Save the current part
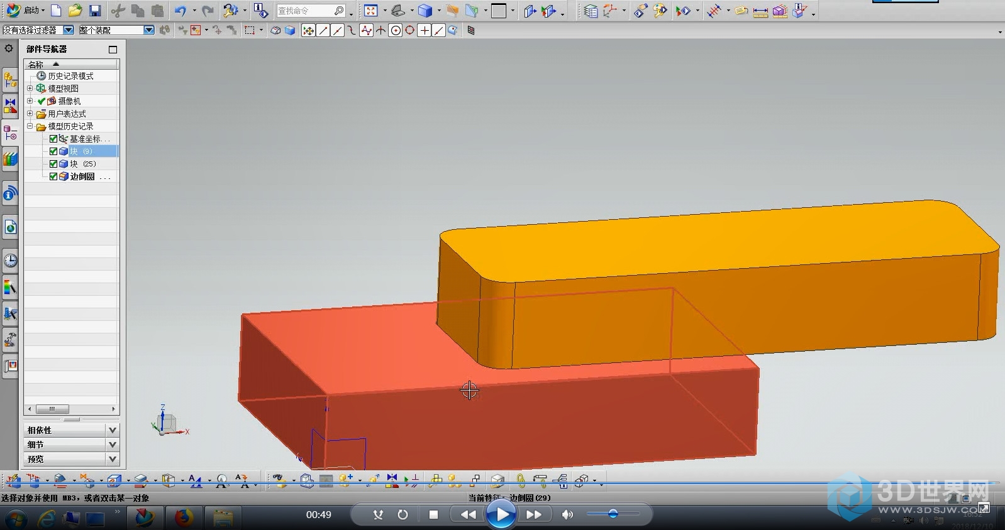 [x=95, y=11]
